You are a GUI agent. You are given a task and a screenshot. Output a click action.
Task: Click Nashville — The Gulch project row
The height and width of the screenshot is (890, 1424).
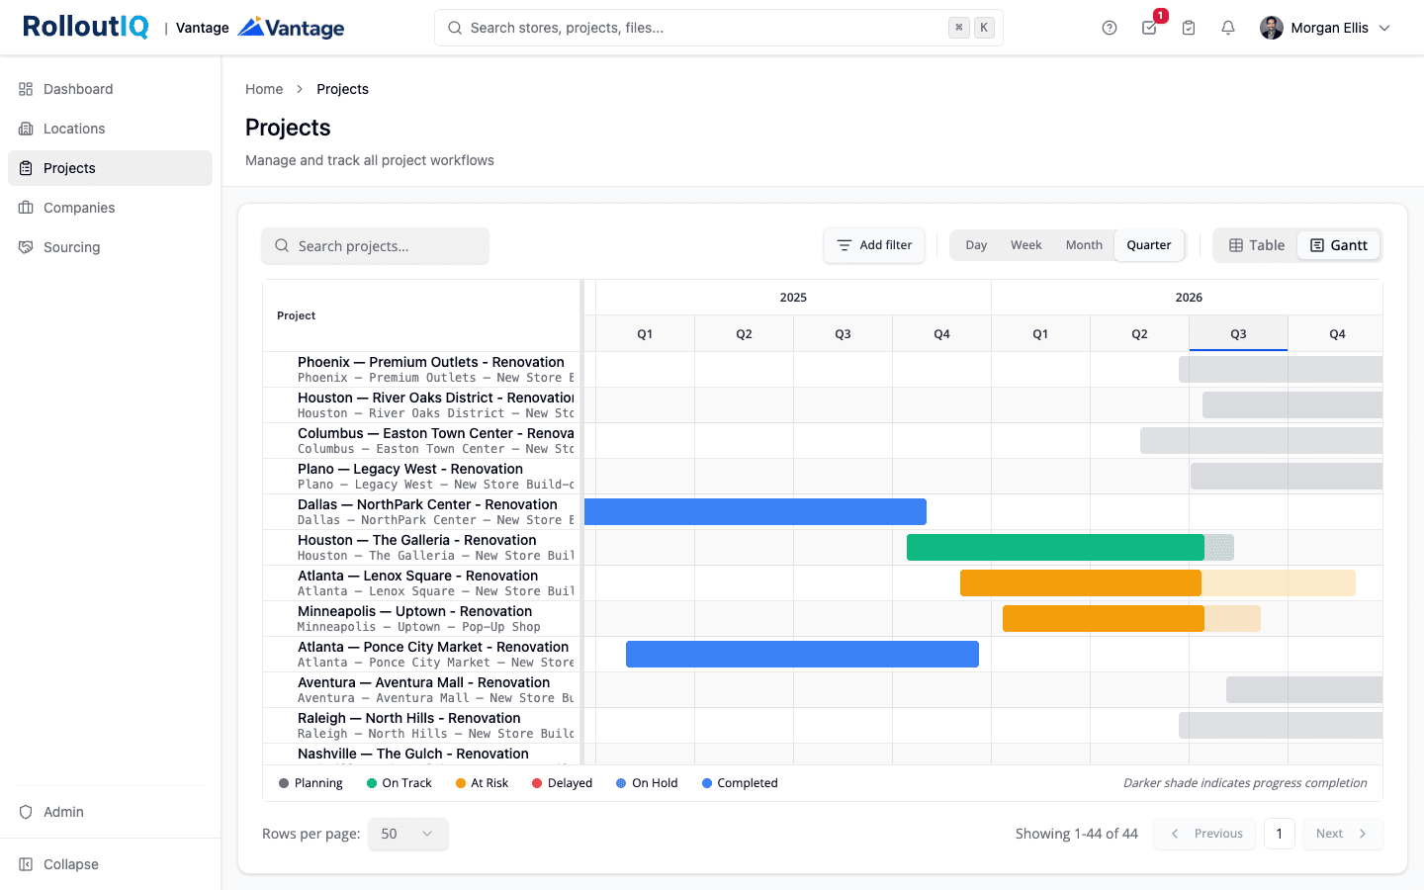coord(421,755)
